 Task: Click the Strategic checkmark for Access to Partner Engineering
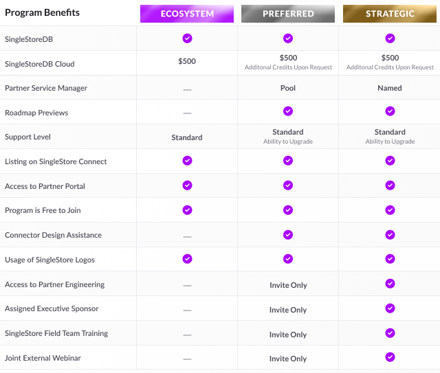pyautogui.click(x=390, y=284)
